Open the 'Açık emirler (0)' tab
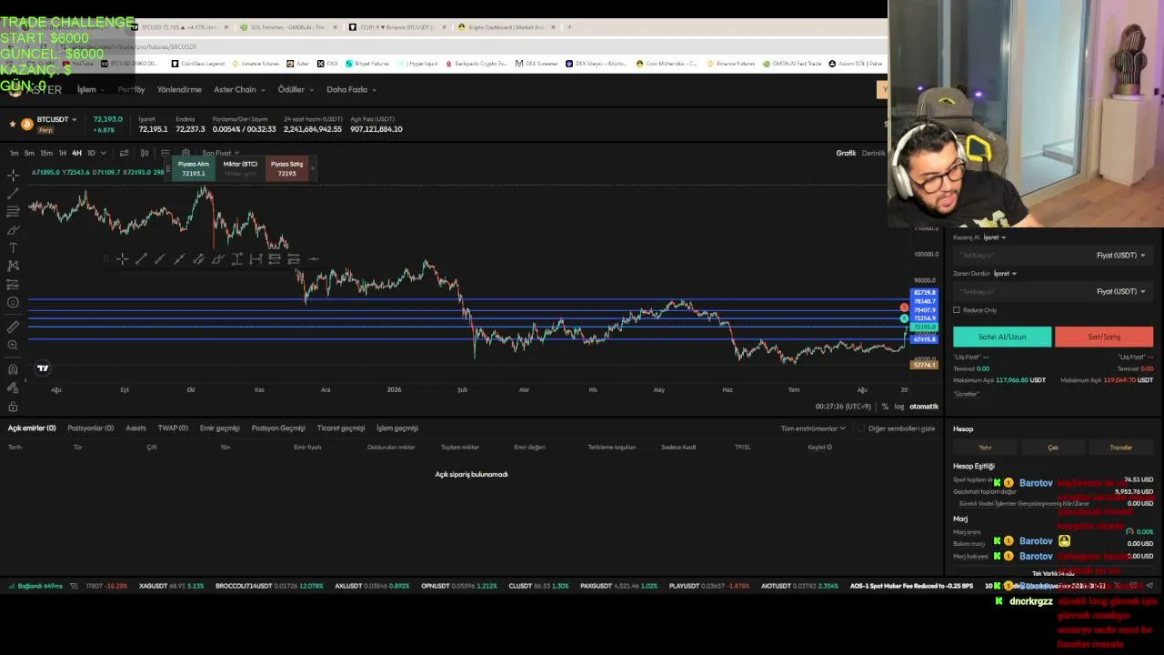1164x655 pixels. [32, 428]
